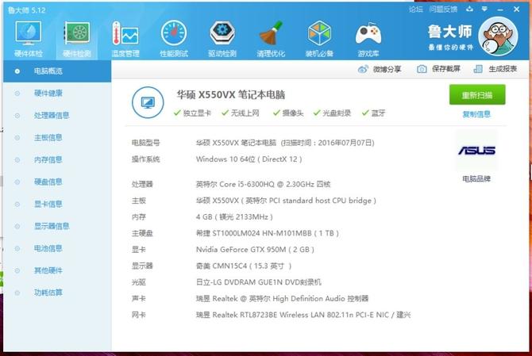Open the 论坛 forum link

pos(415,10)
